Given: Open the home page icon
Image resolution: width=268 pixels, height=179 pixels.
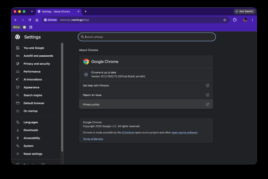Looking at the screenshot, I should coord(37,20).
